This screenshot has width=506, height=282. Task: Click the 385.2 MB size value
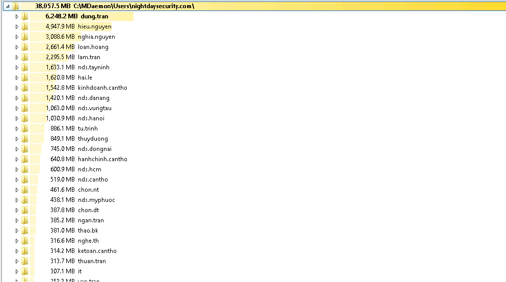63,220
